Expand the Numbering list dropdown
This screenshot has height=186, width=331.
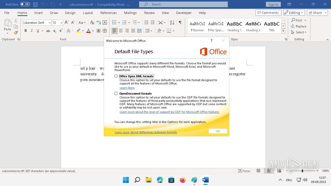point(129,23)
